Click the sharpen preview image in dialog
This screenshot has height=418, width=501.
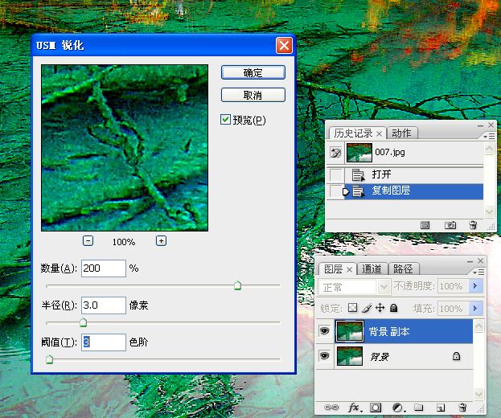point(125,148)
